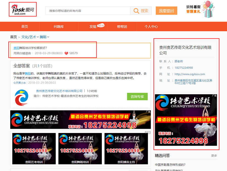Screen dimensions: 227x171
Task: Click the 广告 label on the wide banner
Action: click(x=148, y=112)
